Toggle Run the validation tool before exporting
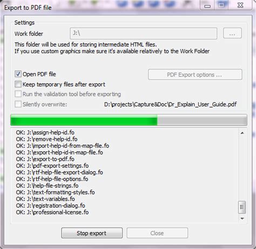 [x=18, y=94]
